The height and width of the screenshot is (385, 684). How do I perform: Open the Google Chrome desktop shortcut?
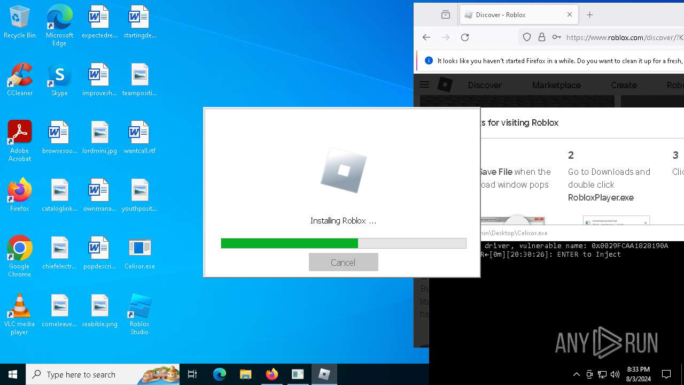tap(20, 257)
